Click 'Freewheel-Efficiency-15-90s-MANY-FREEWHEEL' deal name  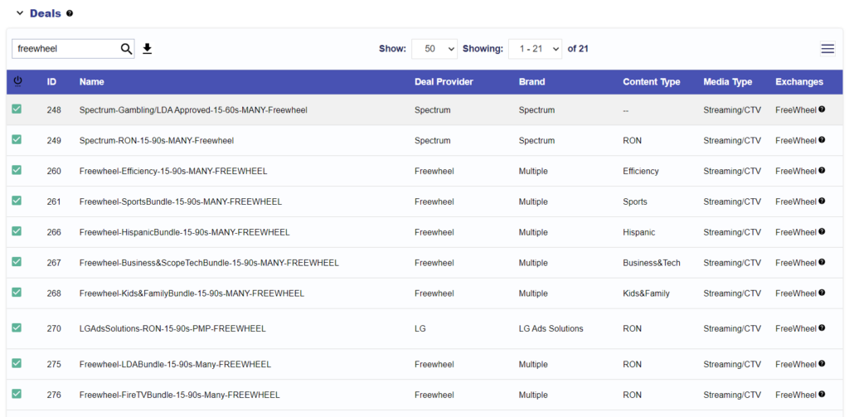[173, 171]
